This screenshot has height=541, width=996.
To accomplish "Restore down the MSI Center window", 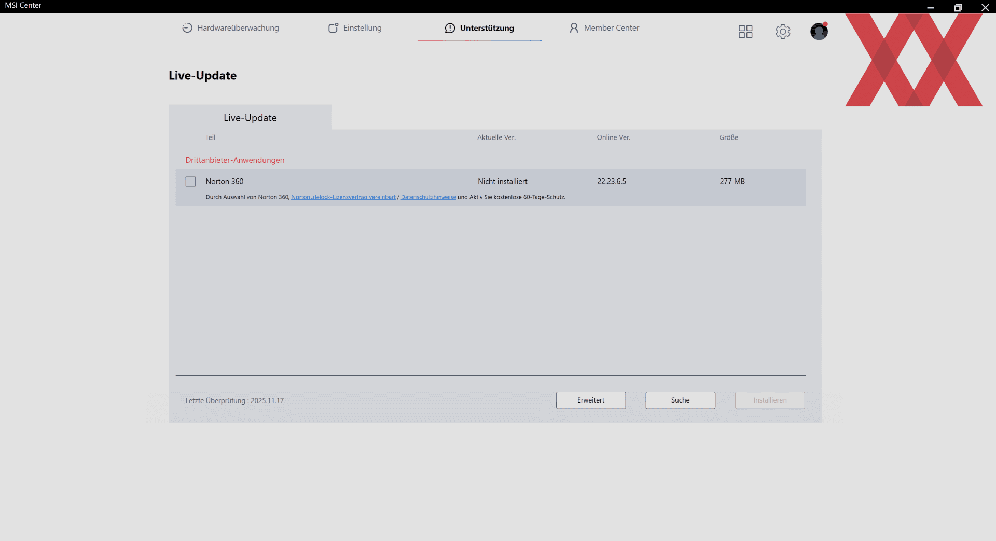I will click(x=958, y=7).
